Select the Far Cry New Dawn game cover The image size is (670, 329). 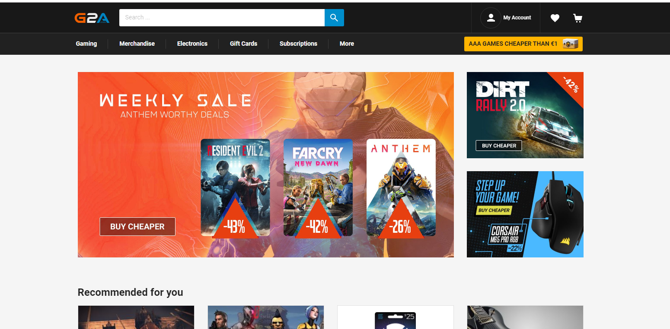click(x=318, y=187)
